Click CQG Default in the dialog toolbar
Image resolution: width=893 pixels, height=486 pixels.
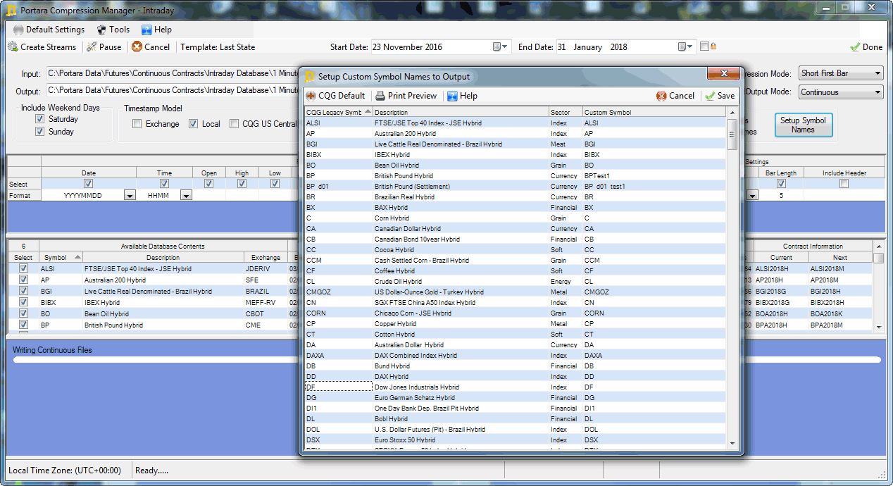click(x=335, y=96)
